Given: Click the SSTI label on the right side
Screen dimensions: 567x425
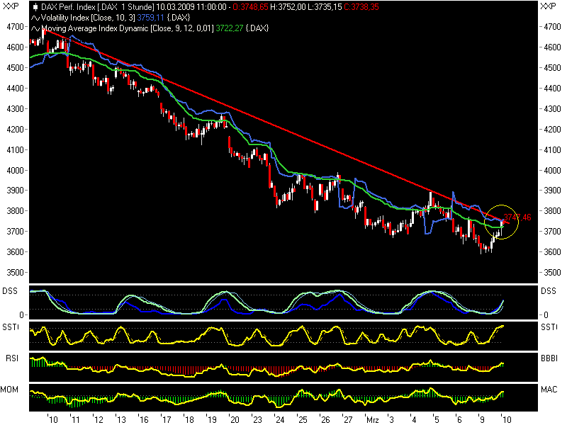Looking at the screenshot, I should point(549,327).
